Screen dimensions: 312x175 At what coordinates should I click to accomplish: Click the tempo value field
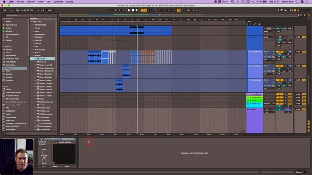23,10
